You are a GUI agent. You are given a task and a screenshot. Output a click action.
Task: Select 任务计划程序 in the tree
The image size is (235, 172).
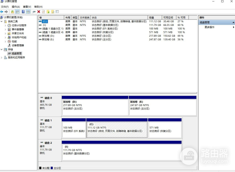(19, 25)
